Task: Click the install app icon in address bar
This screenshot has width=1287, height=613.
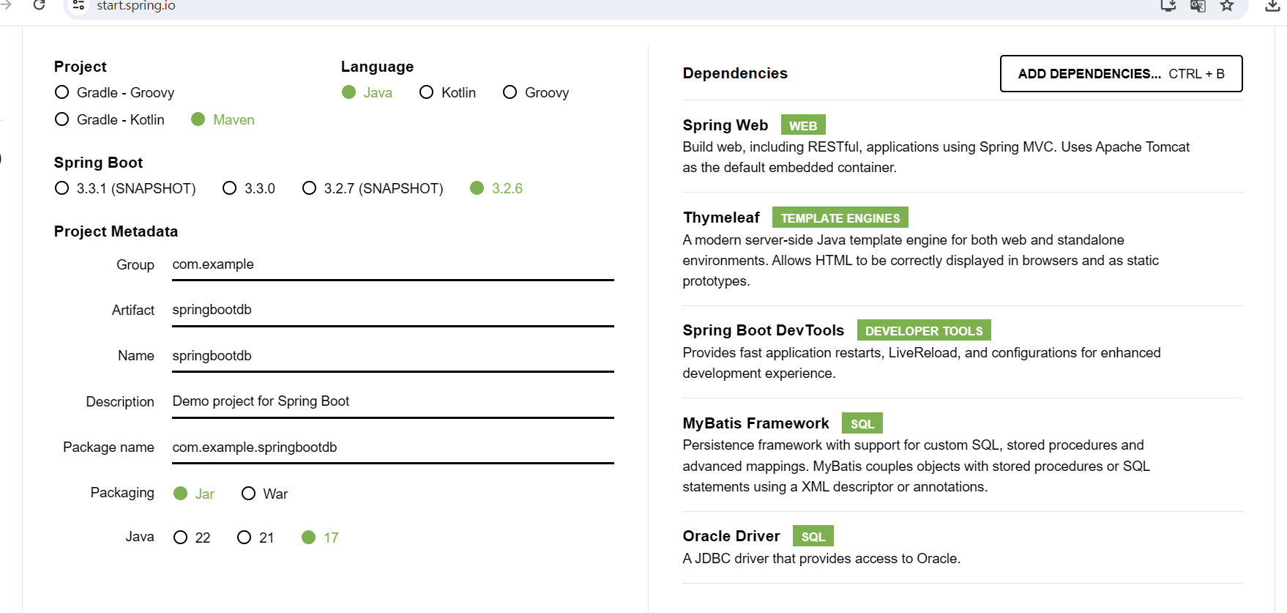Action: click(1168, 6)
